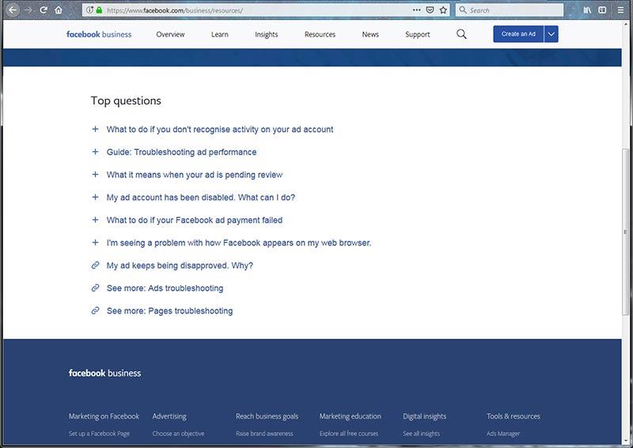Open 'See more: Pages troubleshooting' link
This screenshot has width=633, height=448.
pos(169,310)
